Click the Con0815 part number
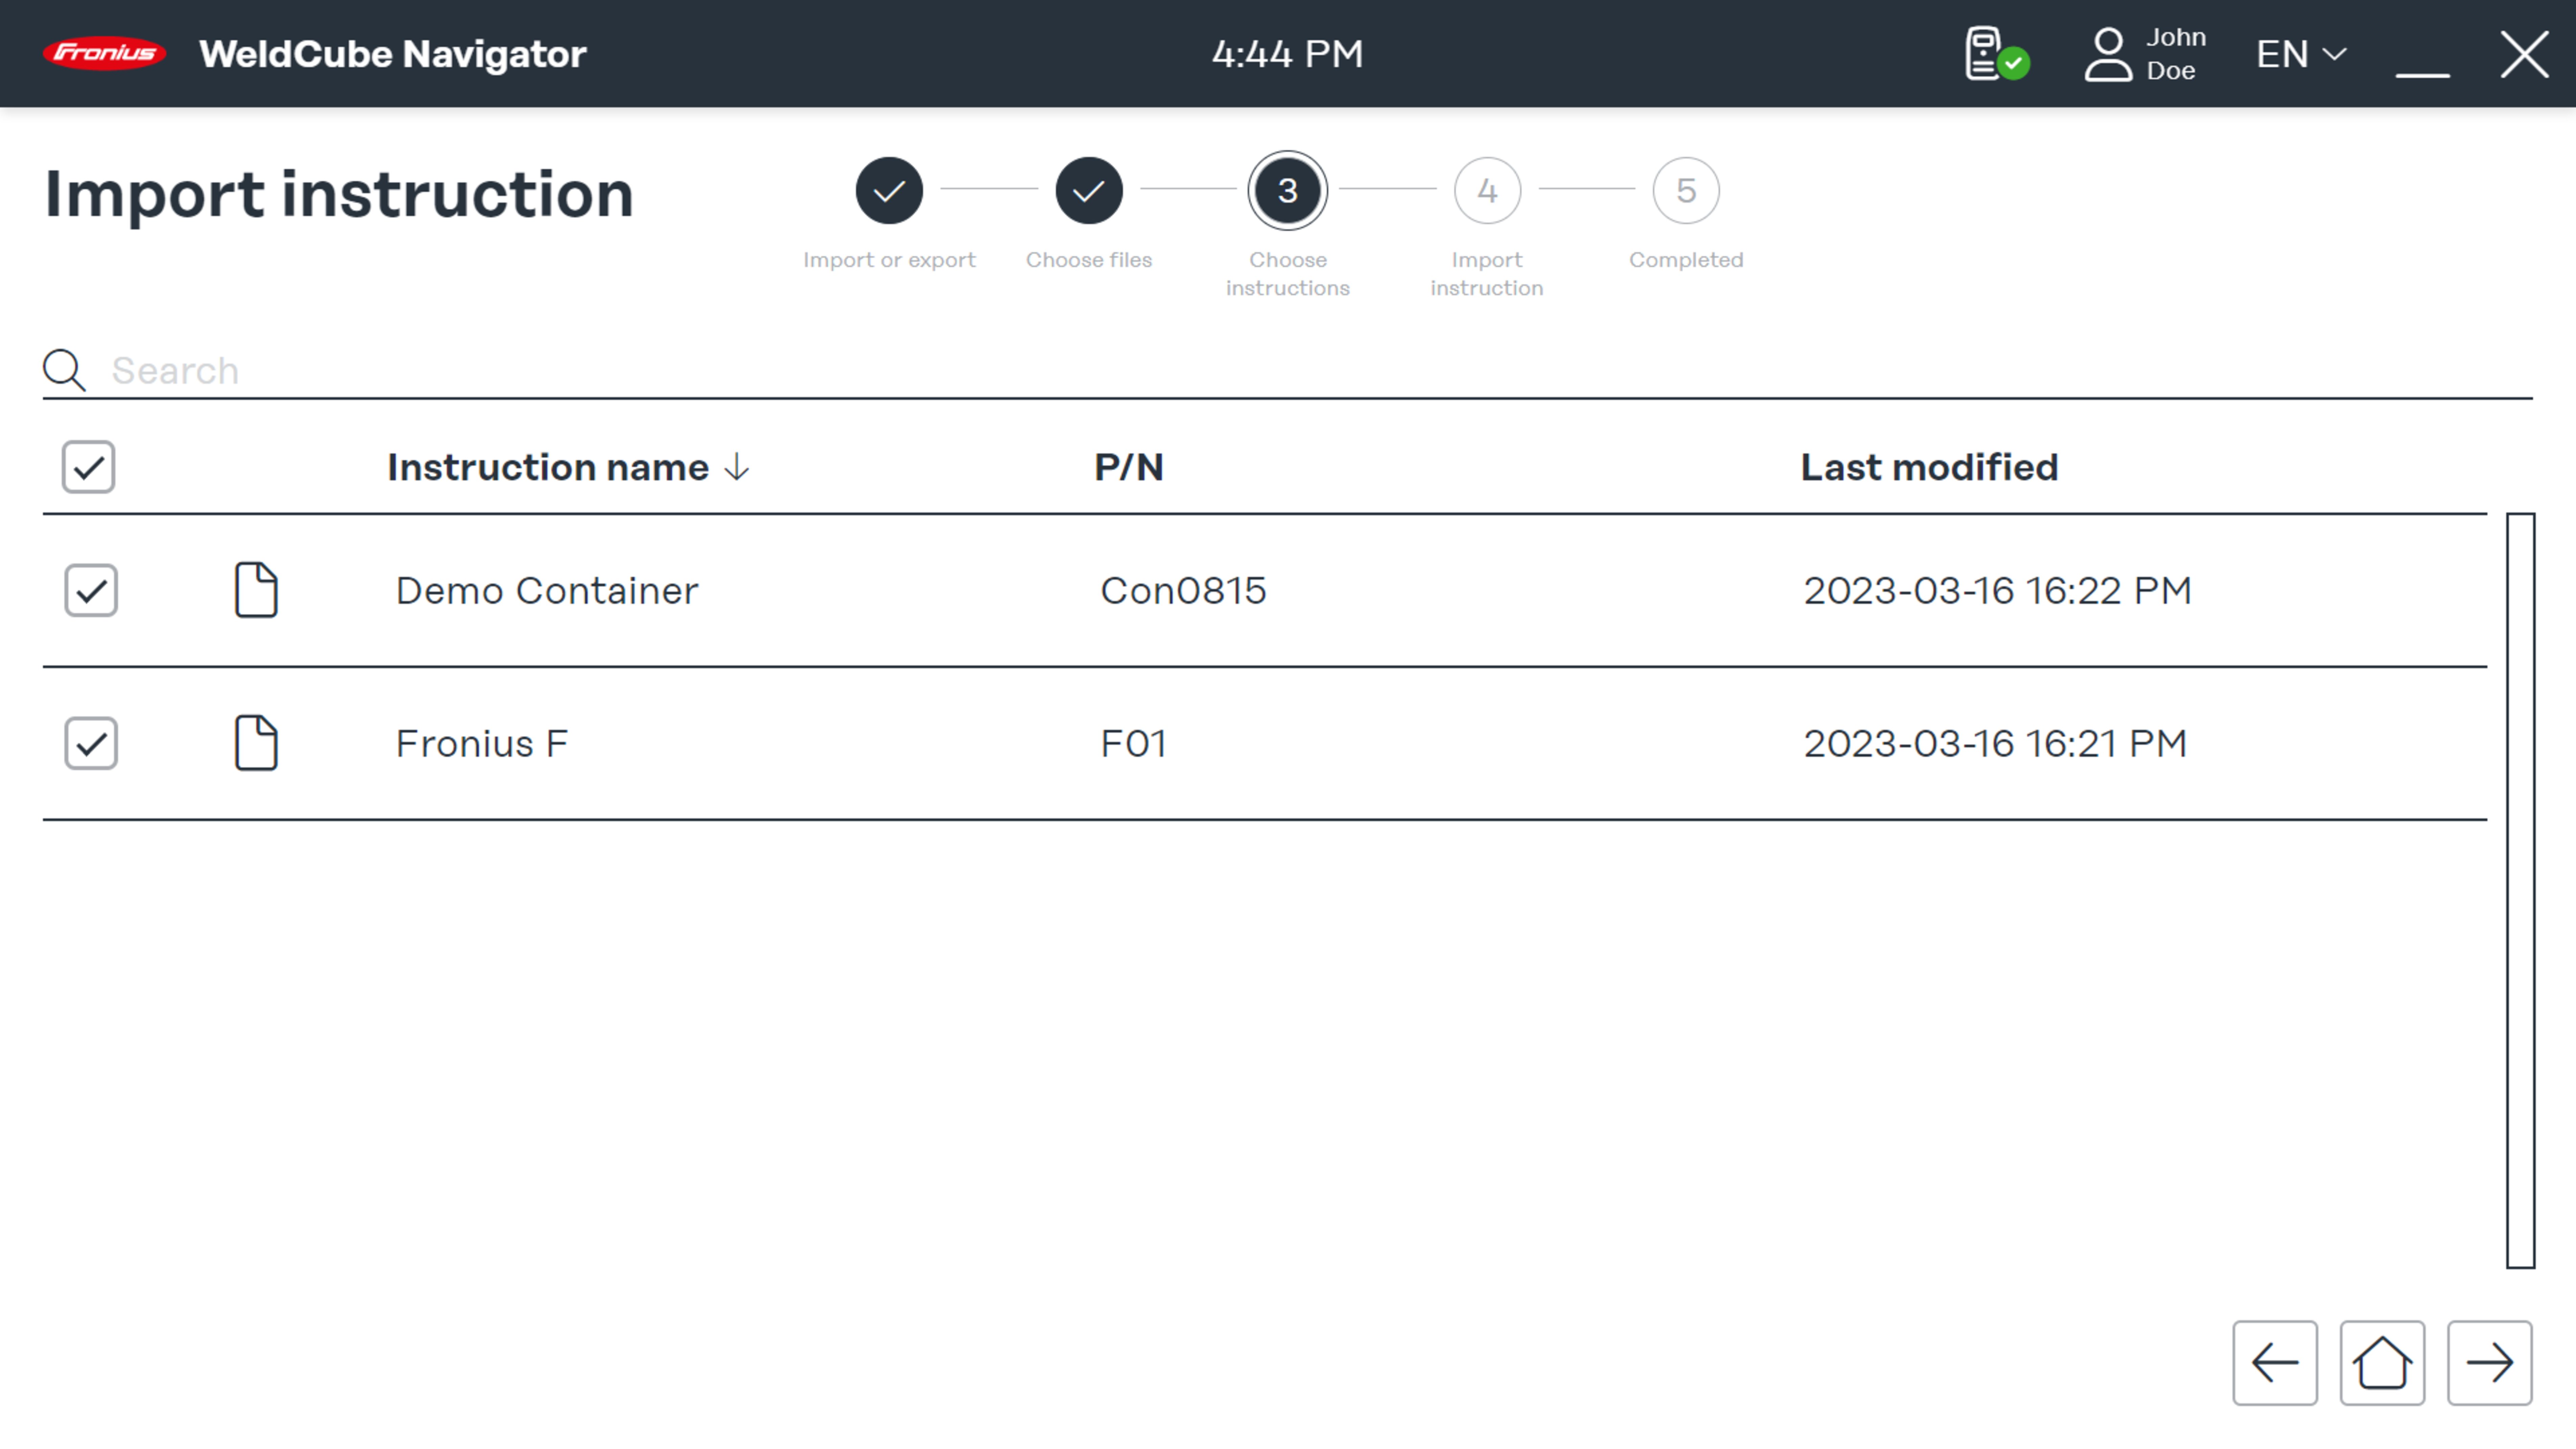The height and width of the screenshot is (1449, 2576). coord(1183,591)
